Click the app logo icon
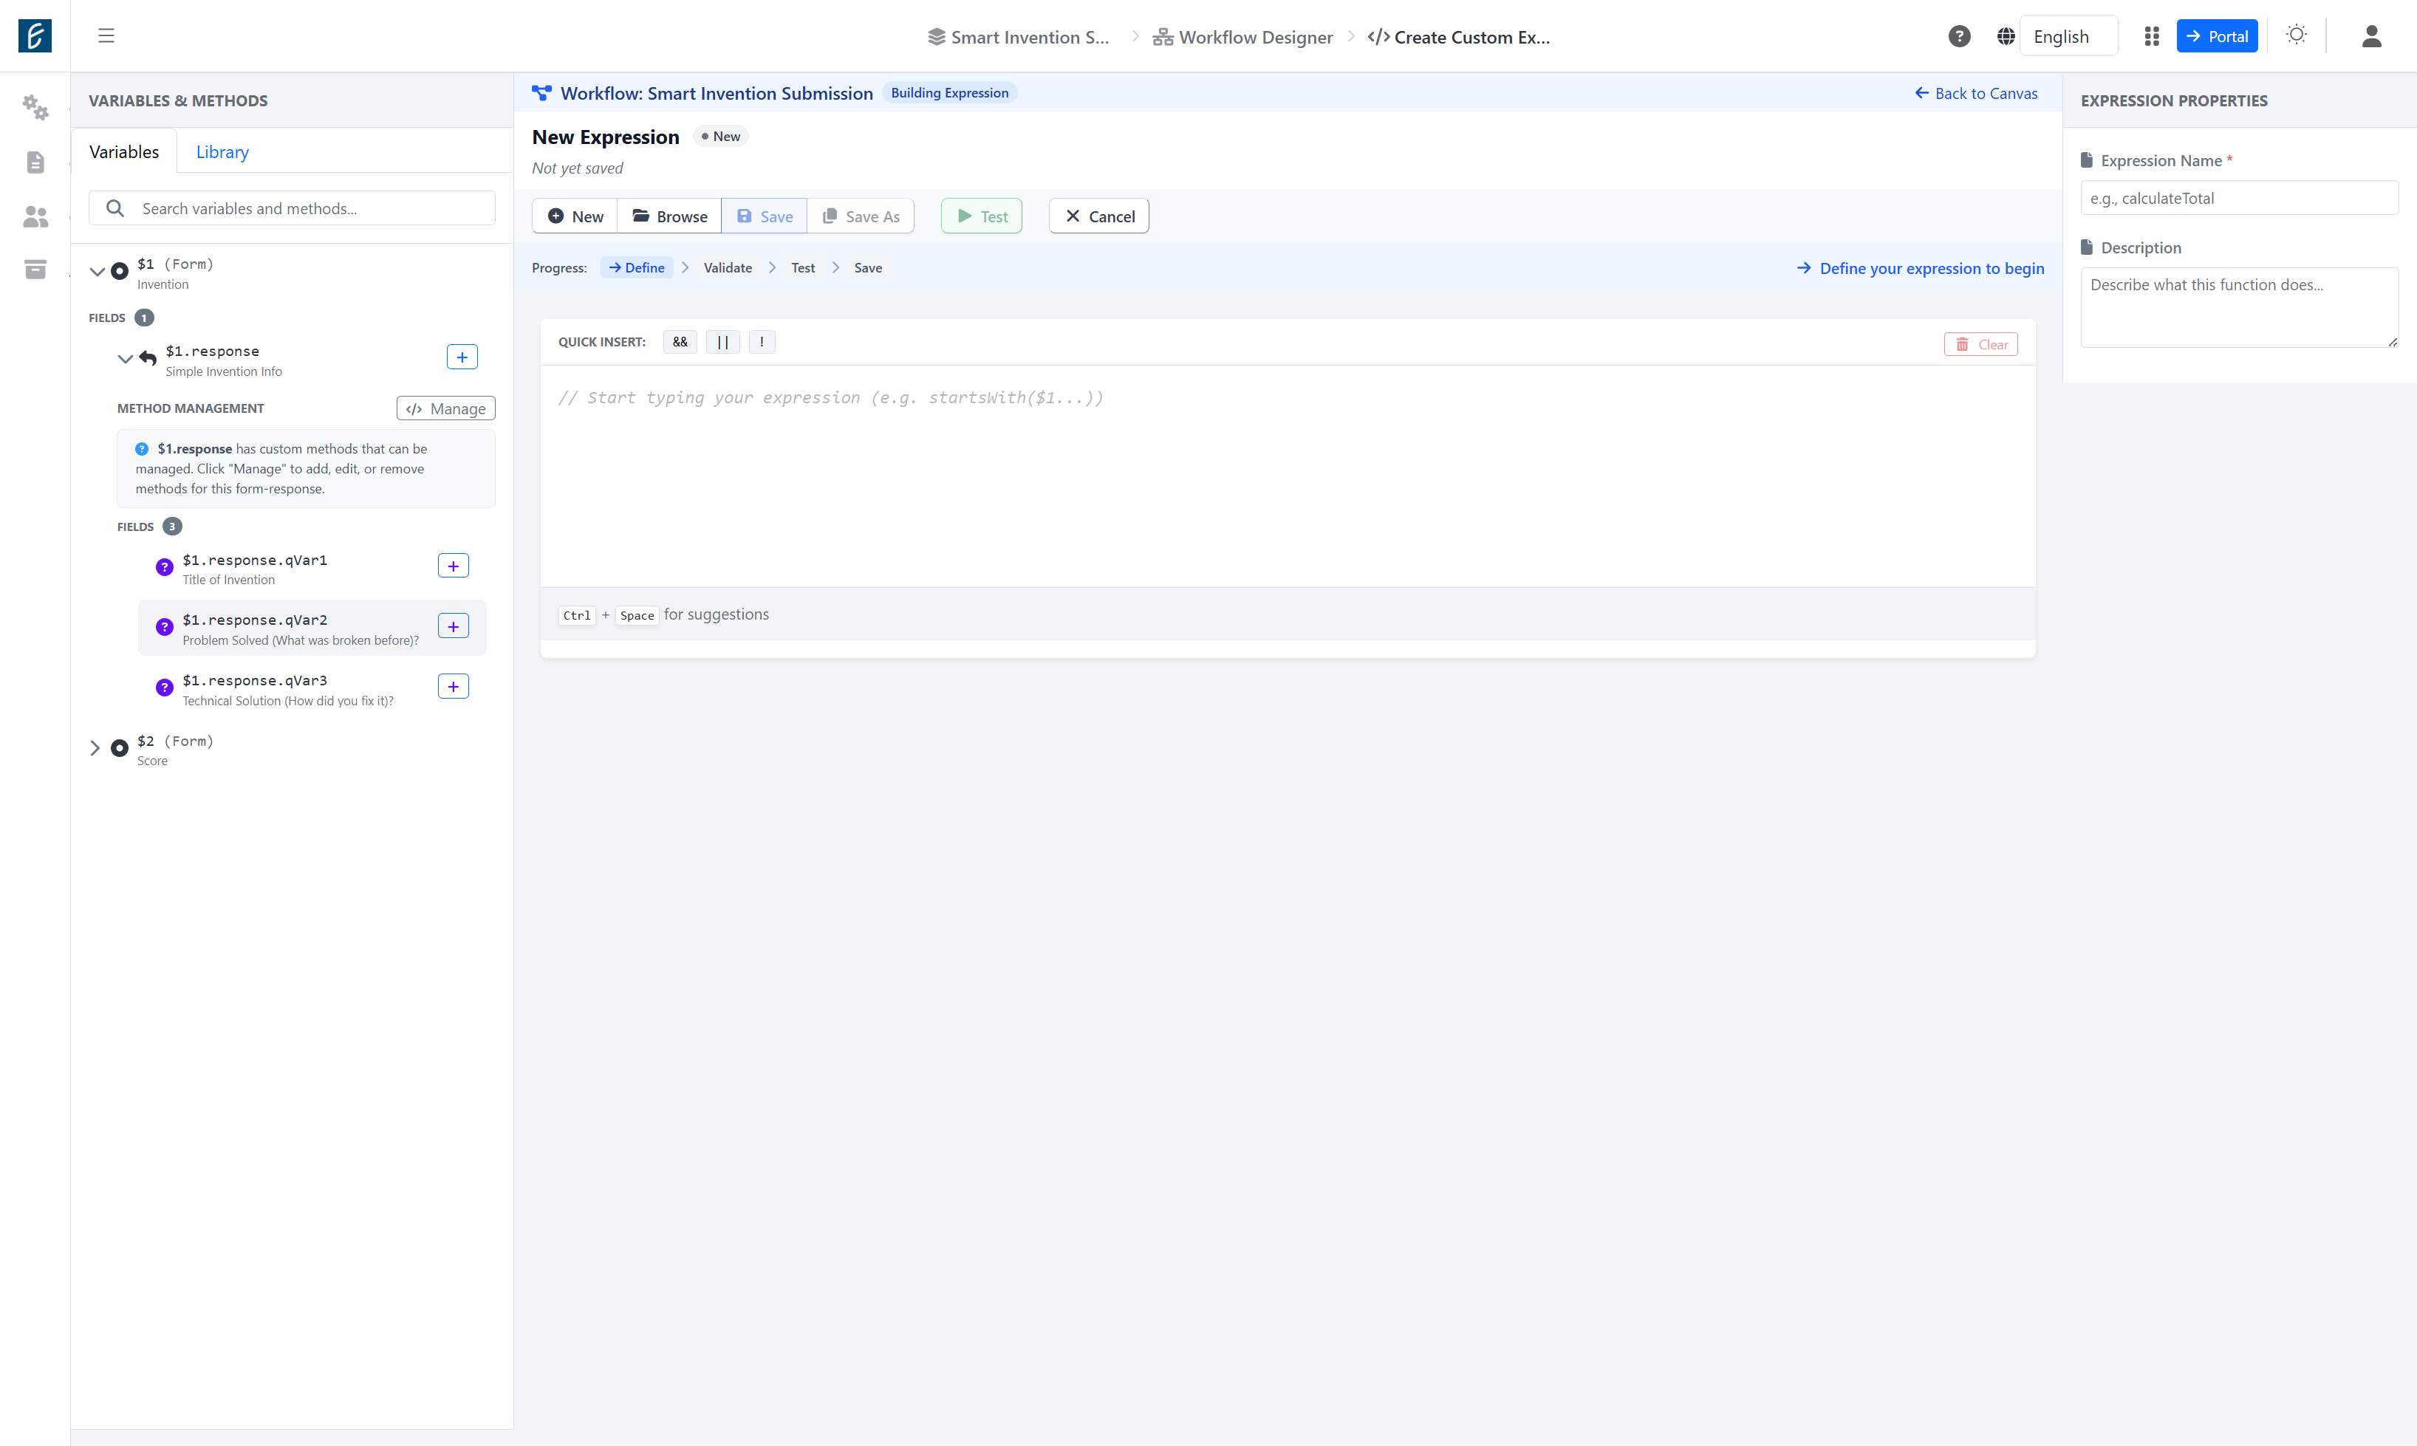The image size is (2417, 1446). point(35,36)
